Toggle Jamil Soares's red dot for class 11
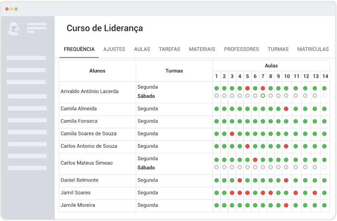337x221 pixels. [x=296, y=193]
